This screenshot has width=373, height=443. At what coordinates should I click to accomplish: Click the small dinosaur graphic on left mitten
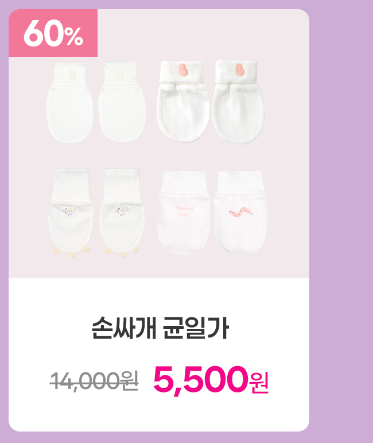point(69,211)
